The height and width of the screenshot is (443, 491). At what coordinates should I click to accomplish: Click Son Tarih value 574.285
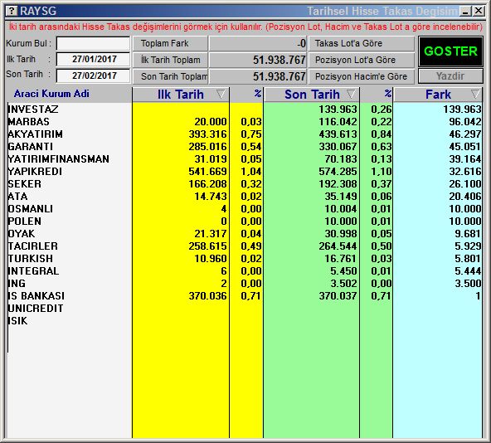338,172
